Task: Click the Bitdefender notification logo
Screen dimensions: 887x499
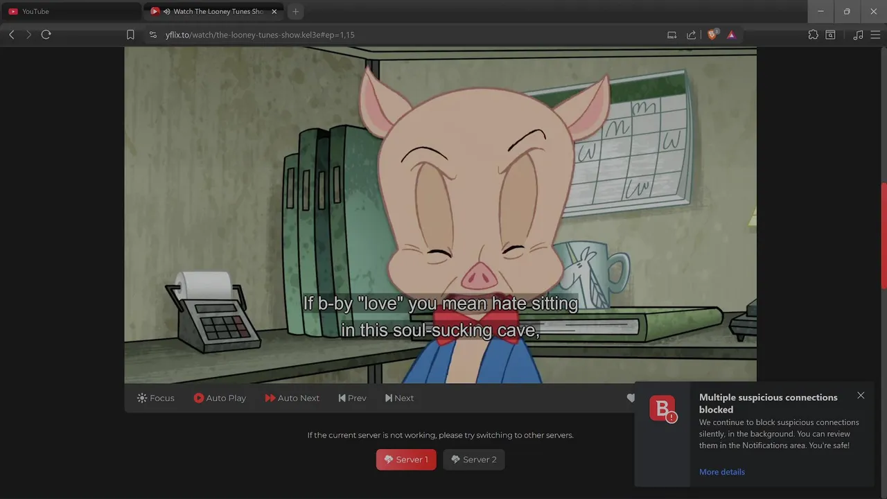Action: coord(662,408)
